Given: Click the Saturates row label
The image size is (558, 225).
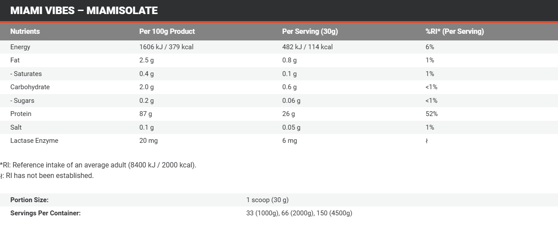Looking at the screenshot, I should pyautogui.click(x=26, y=74).
